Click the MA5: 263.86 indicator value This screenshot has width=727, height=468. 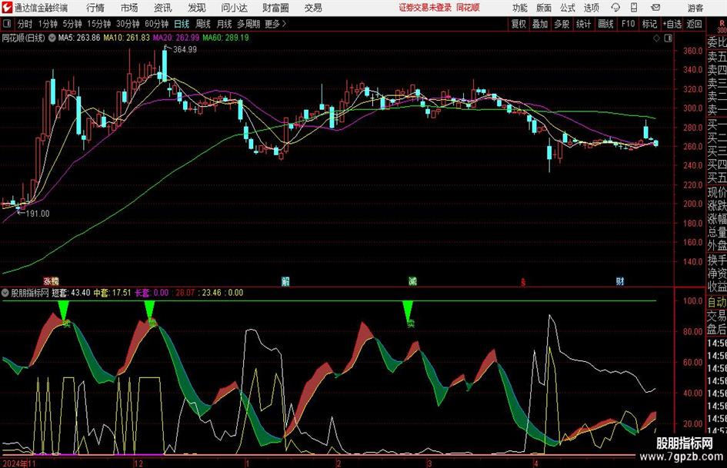point(78,38)
